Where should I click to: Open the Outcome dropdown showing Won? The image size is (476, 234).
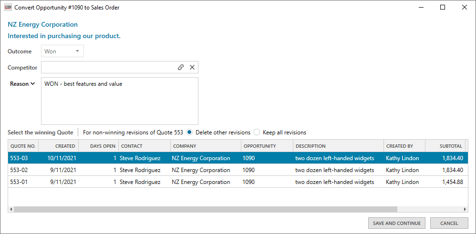(x=62, y=51)
